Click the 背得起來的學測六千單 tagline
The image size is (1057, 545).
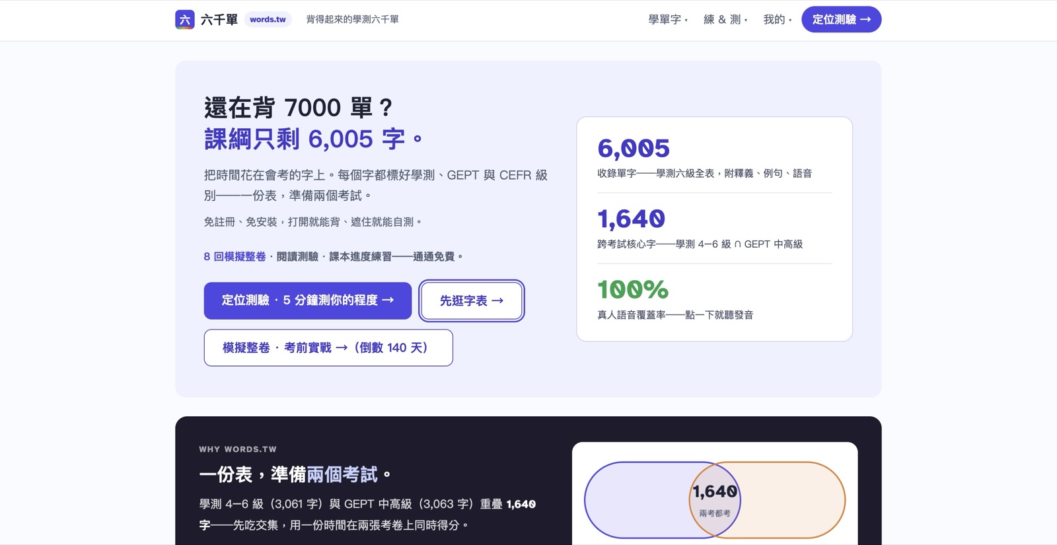coord(352,20)
